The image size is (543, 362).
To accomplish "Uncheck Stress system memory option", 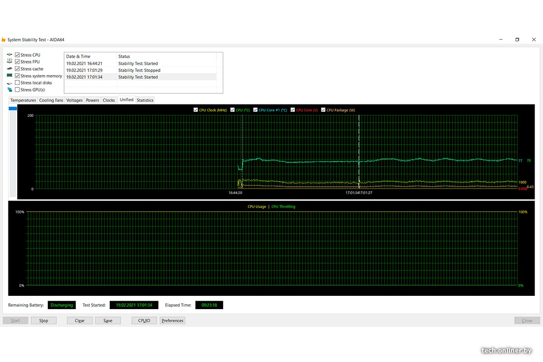I will pos(17,76).
